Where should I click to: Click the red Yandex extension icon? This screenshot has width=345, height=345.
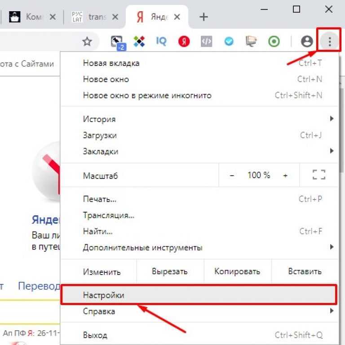tap(184, 41)
